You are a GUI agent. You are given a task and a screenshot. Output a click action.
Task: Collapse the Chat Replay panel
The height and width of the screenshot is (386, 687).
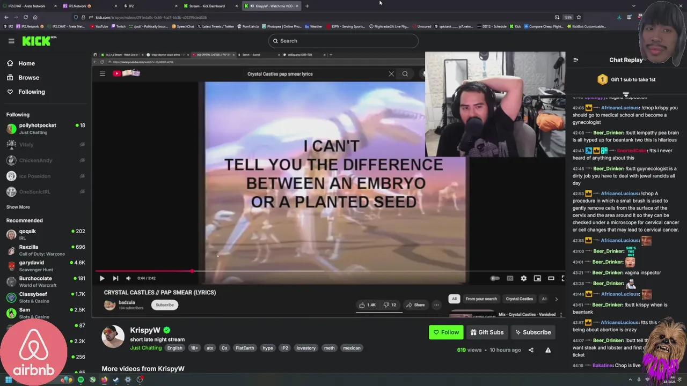pyautogui.click(x=575, y=60)
